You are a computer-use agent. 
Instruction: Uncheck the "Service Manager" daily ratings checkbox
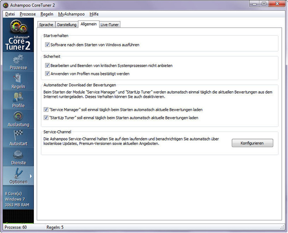pos(46,110)
